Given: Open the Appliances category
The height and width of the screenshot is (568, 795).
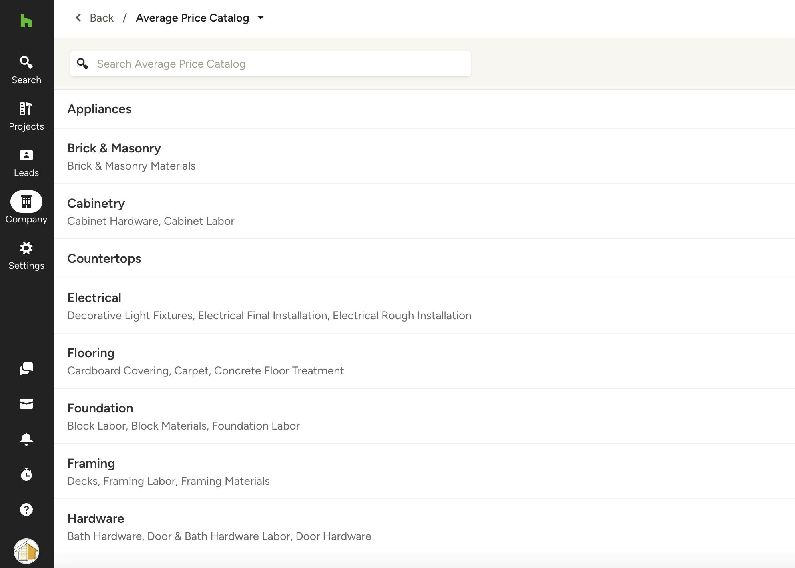Looking at the screenshot, I should tap(425, 109).
